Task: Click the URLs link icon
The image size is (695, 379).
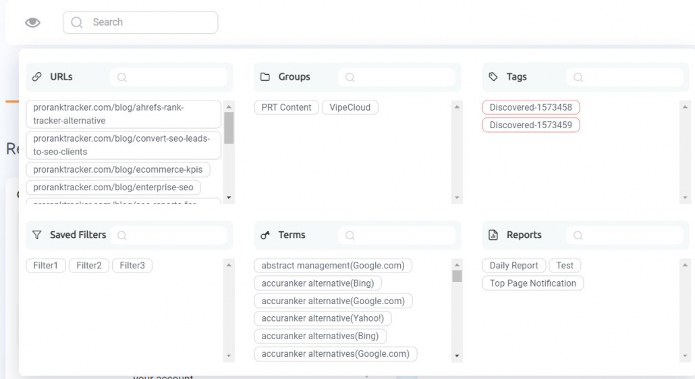Action: pyautogui.click(x=37, y=77)
